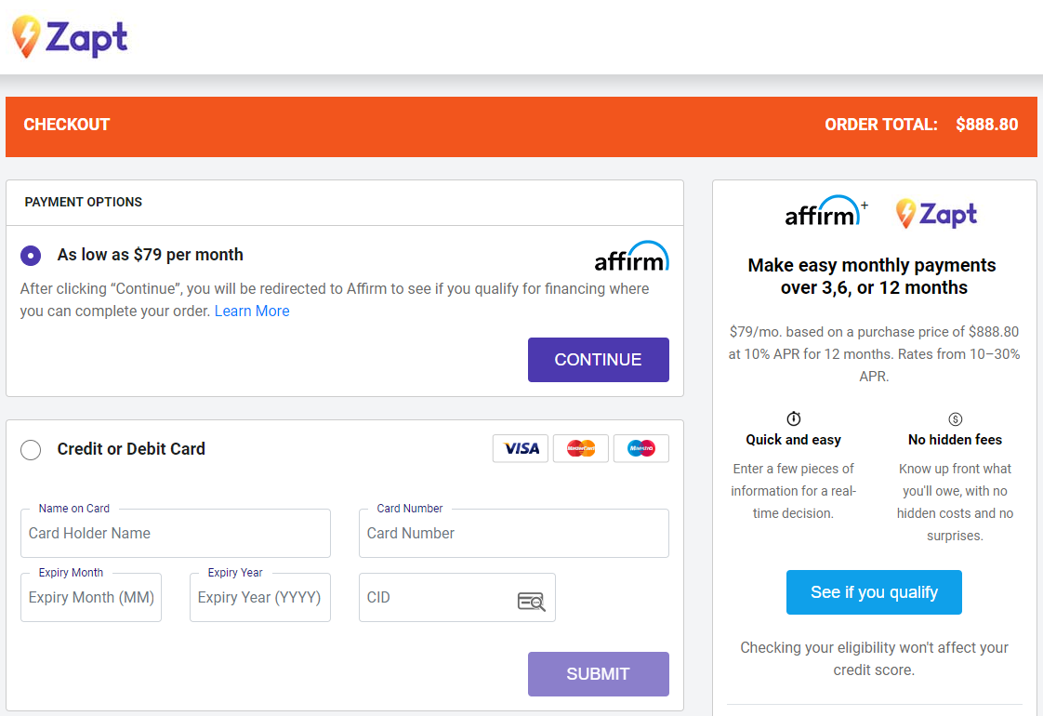
Task: Click into the Card Number field
Action: click(x=514, y=534)
